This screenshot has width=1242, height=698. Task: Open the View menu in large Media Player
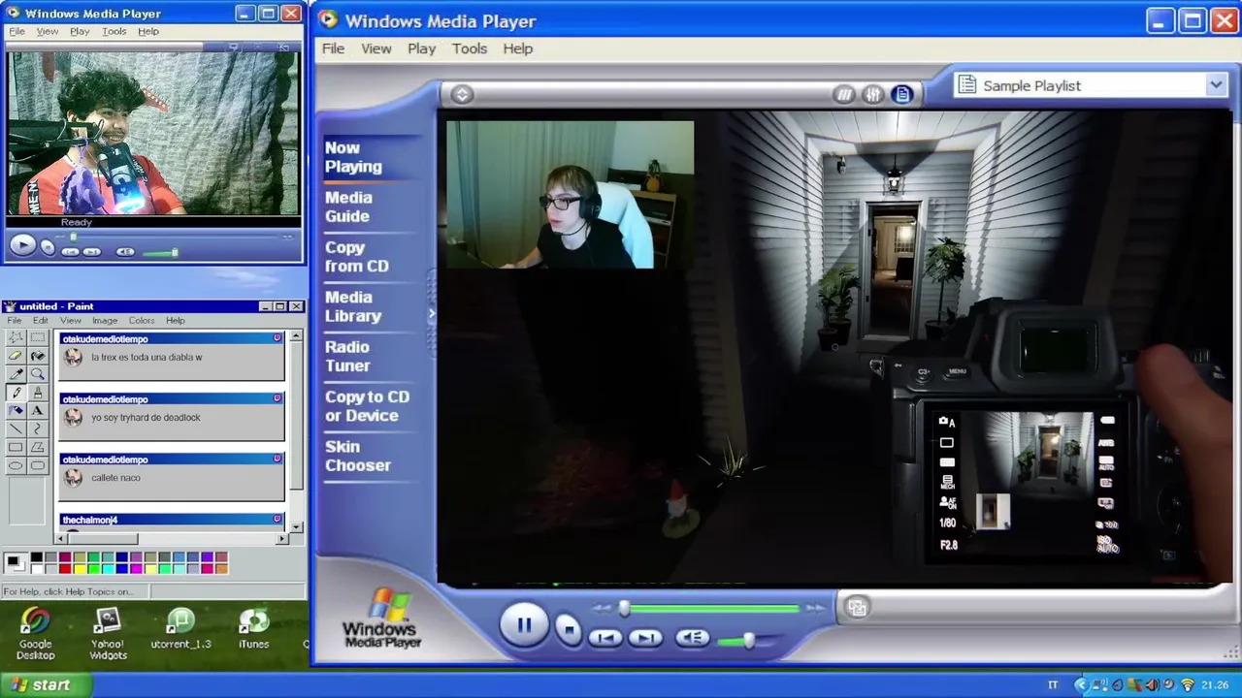(376, 48)
